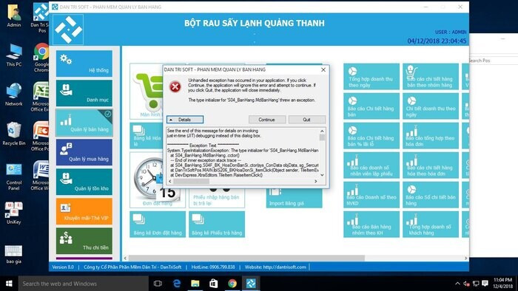Open the bao gia desktop file
Screen dimensions: 518x291
(13, 254)
